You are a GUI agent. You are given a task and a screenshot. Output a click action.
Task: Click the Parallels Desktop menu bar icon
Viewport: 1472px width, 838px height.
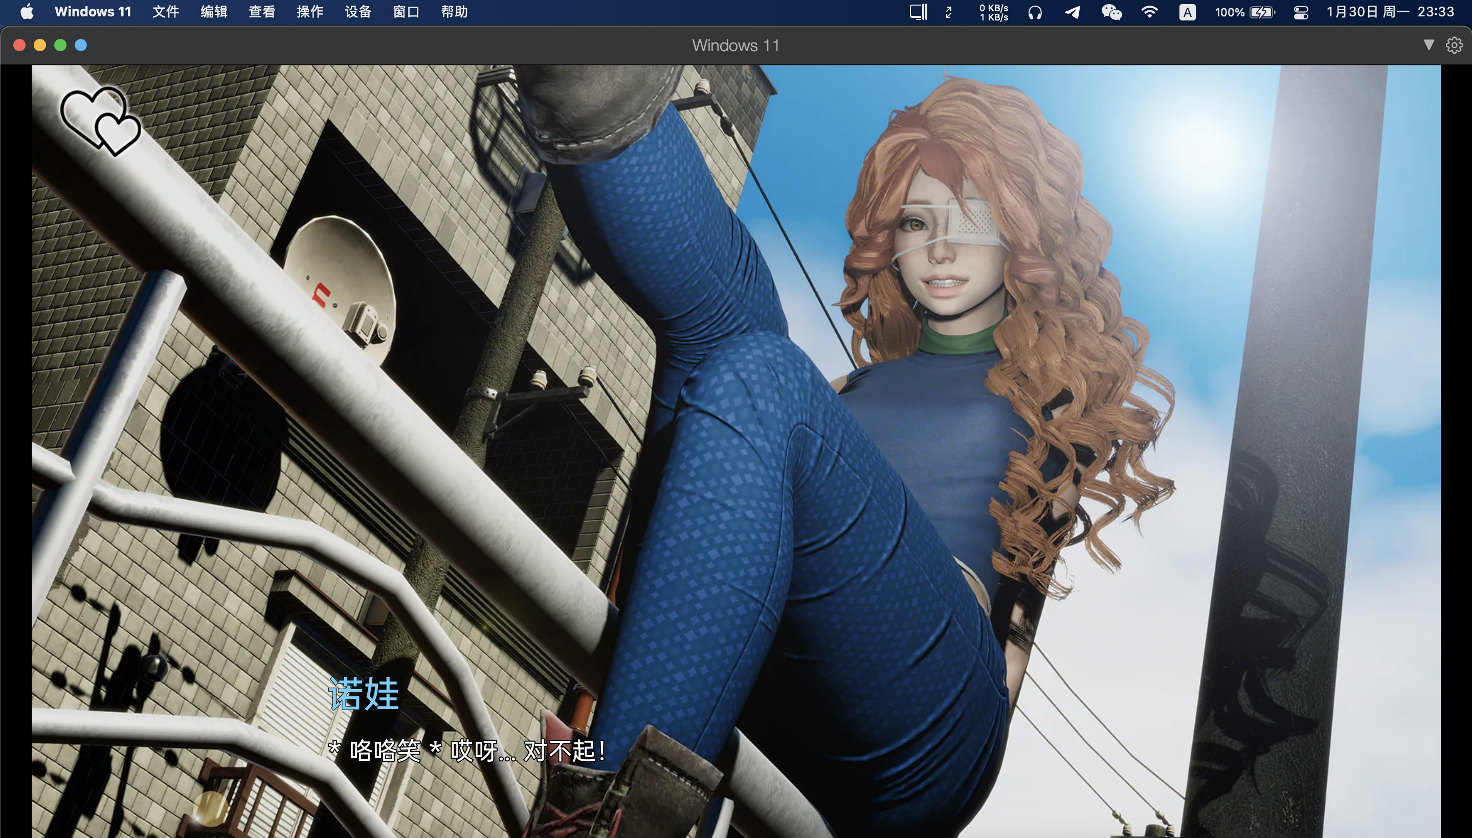(x=918, y=12)
